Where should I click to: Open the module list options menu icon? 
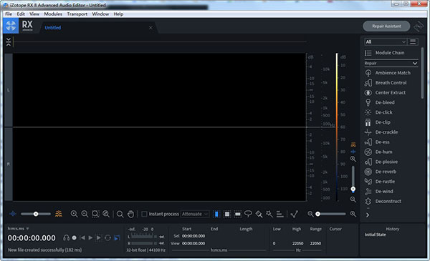click(x=413, y=42)
